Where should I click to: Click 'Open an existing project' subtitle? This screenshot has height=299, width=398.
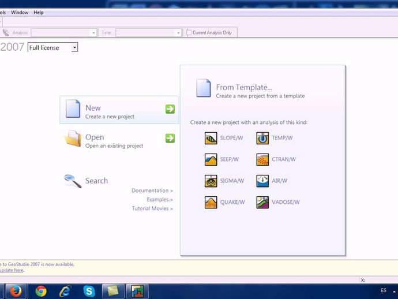click(114, 146)
